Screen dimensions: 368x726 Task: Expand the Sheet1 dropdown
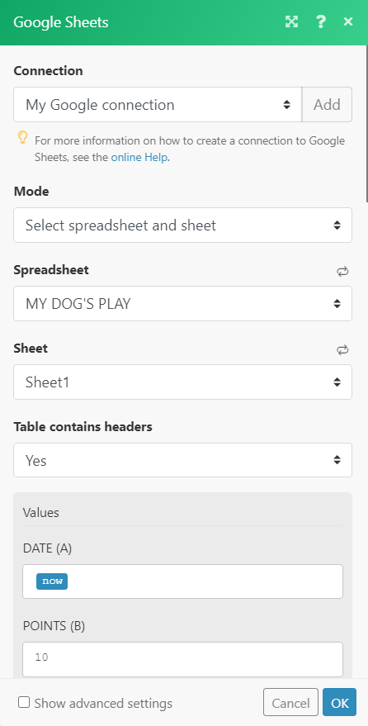(x=182, y=382)
